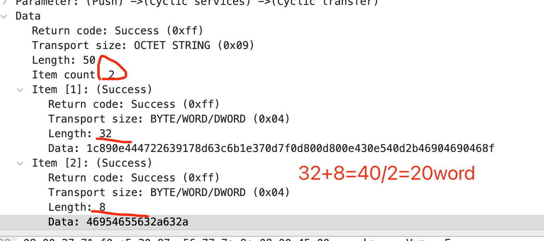The image size is (544, 241).
Task: Collapse the Item [2] disclosure arrow
Action: (20, 163)
